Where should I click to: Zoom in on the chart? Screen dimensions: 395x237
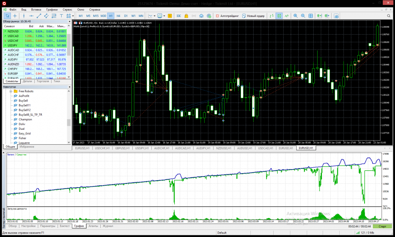coord(295,16)
